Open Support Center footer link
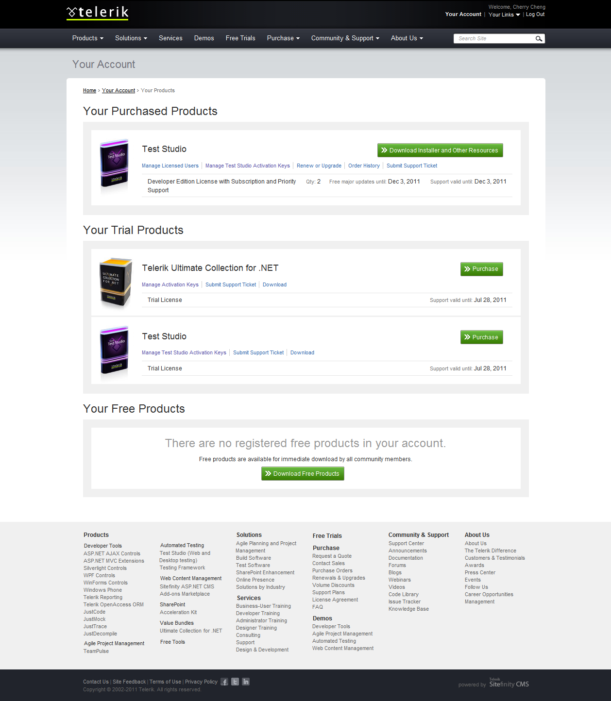 pyautogui.click(x=406, y=543)
